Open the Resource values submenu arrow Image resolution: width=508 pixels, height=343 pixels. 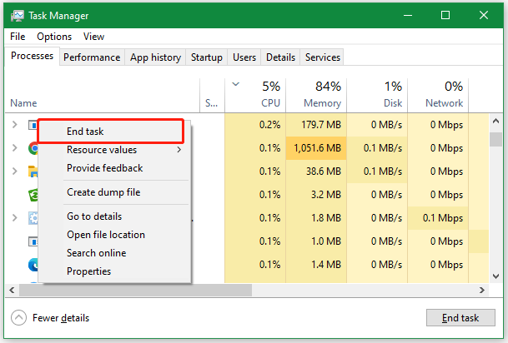pyautogui.click(x=179, y=150)
